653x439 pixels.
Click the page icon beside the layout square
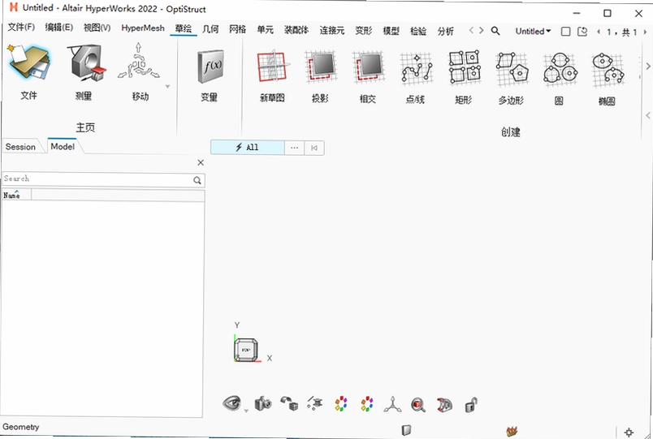click(x=582, y=32)
